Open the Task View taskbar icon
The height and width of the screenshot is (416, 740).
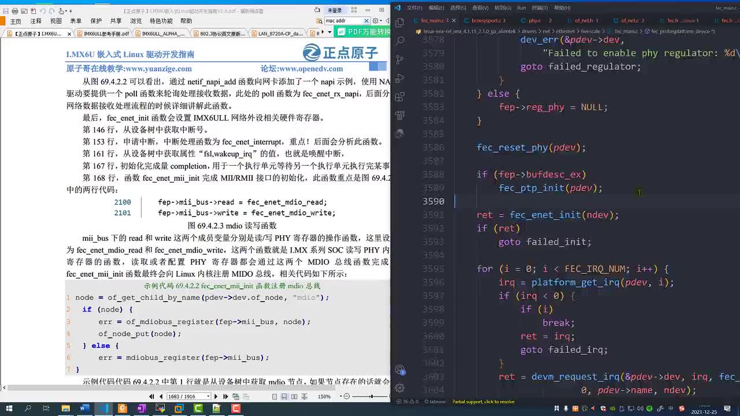click(47, 408)
